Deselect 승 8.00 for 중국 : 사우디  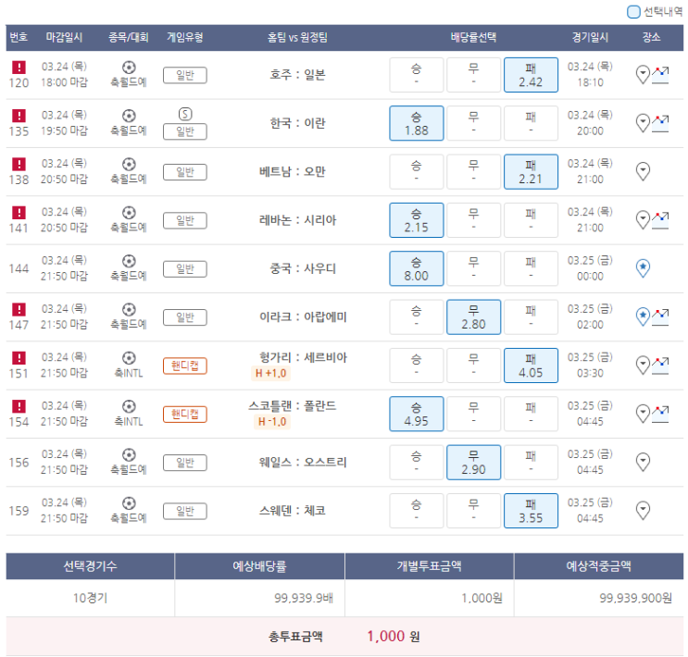(417, 269)
